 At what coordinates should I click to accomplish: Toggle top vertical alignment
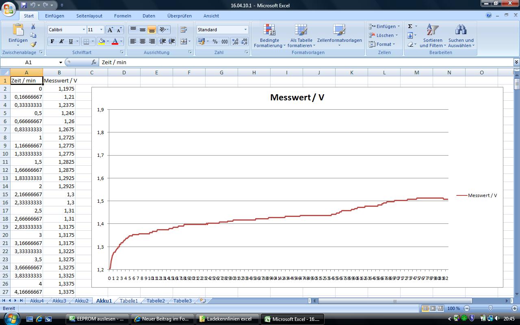tap(133, 30)
